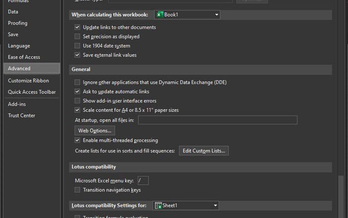Focus the At startup open files field
The image size is (348, 218).
coord(217,120)
